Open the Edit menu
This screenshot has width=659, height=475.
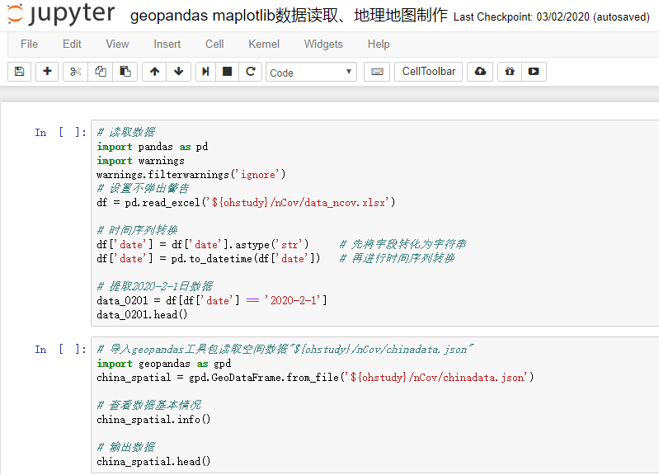(x=72, y=45)
